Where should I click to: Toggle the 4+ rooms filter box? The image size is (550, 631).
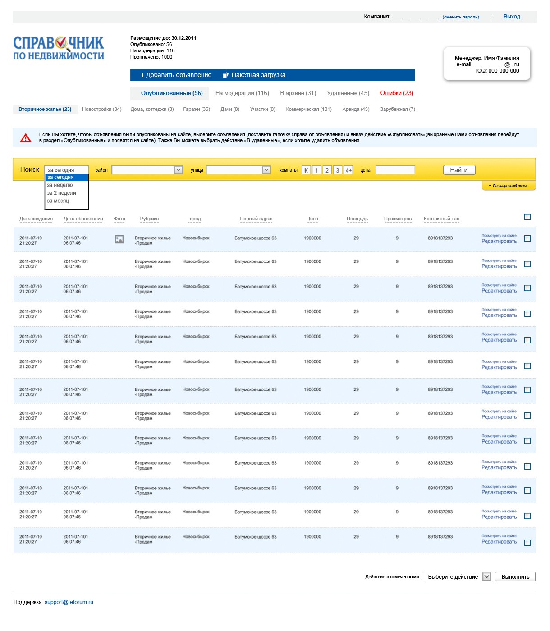348,170
